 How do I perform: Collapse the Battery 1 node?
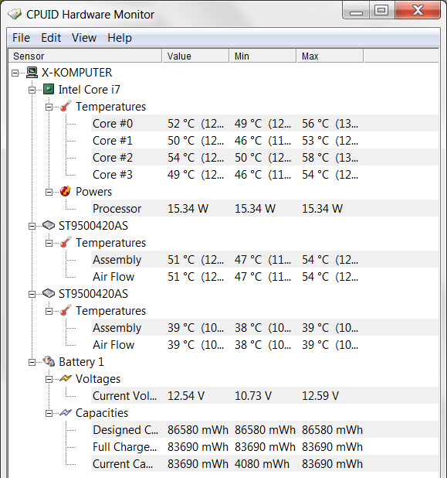click(x=32, y=362)
